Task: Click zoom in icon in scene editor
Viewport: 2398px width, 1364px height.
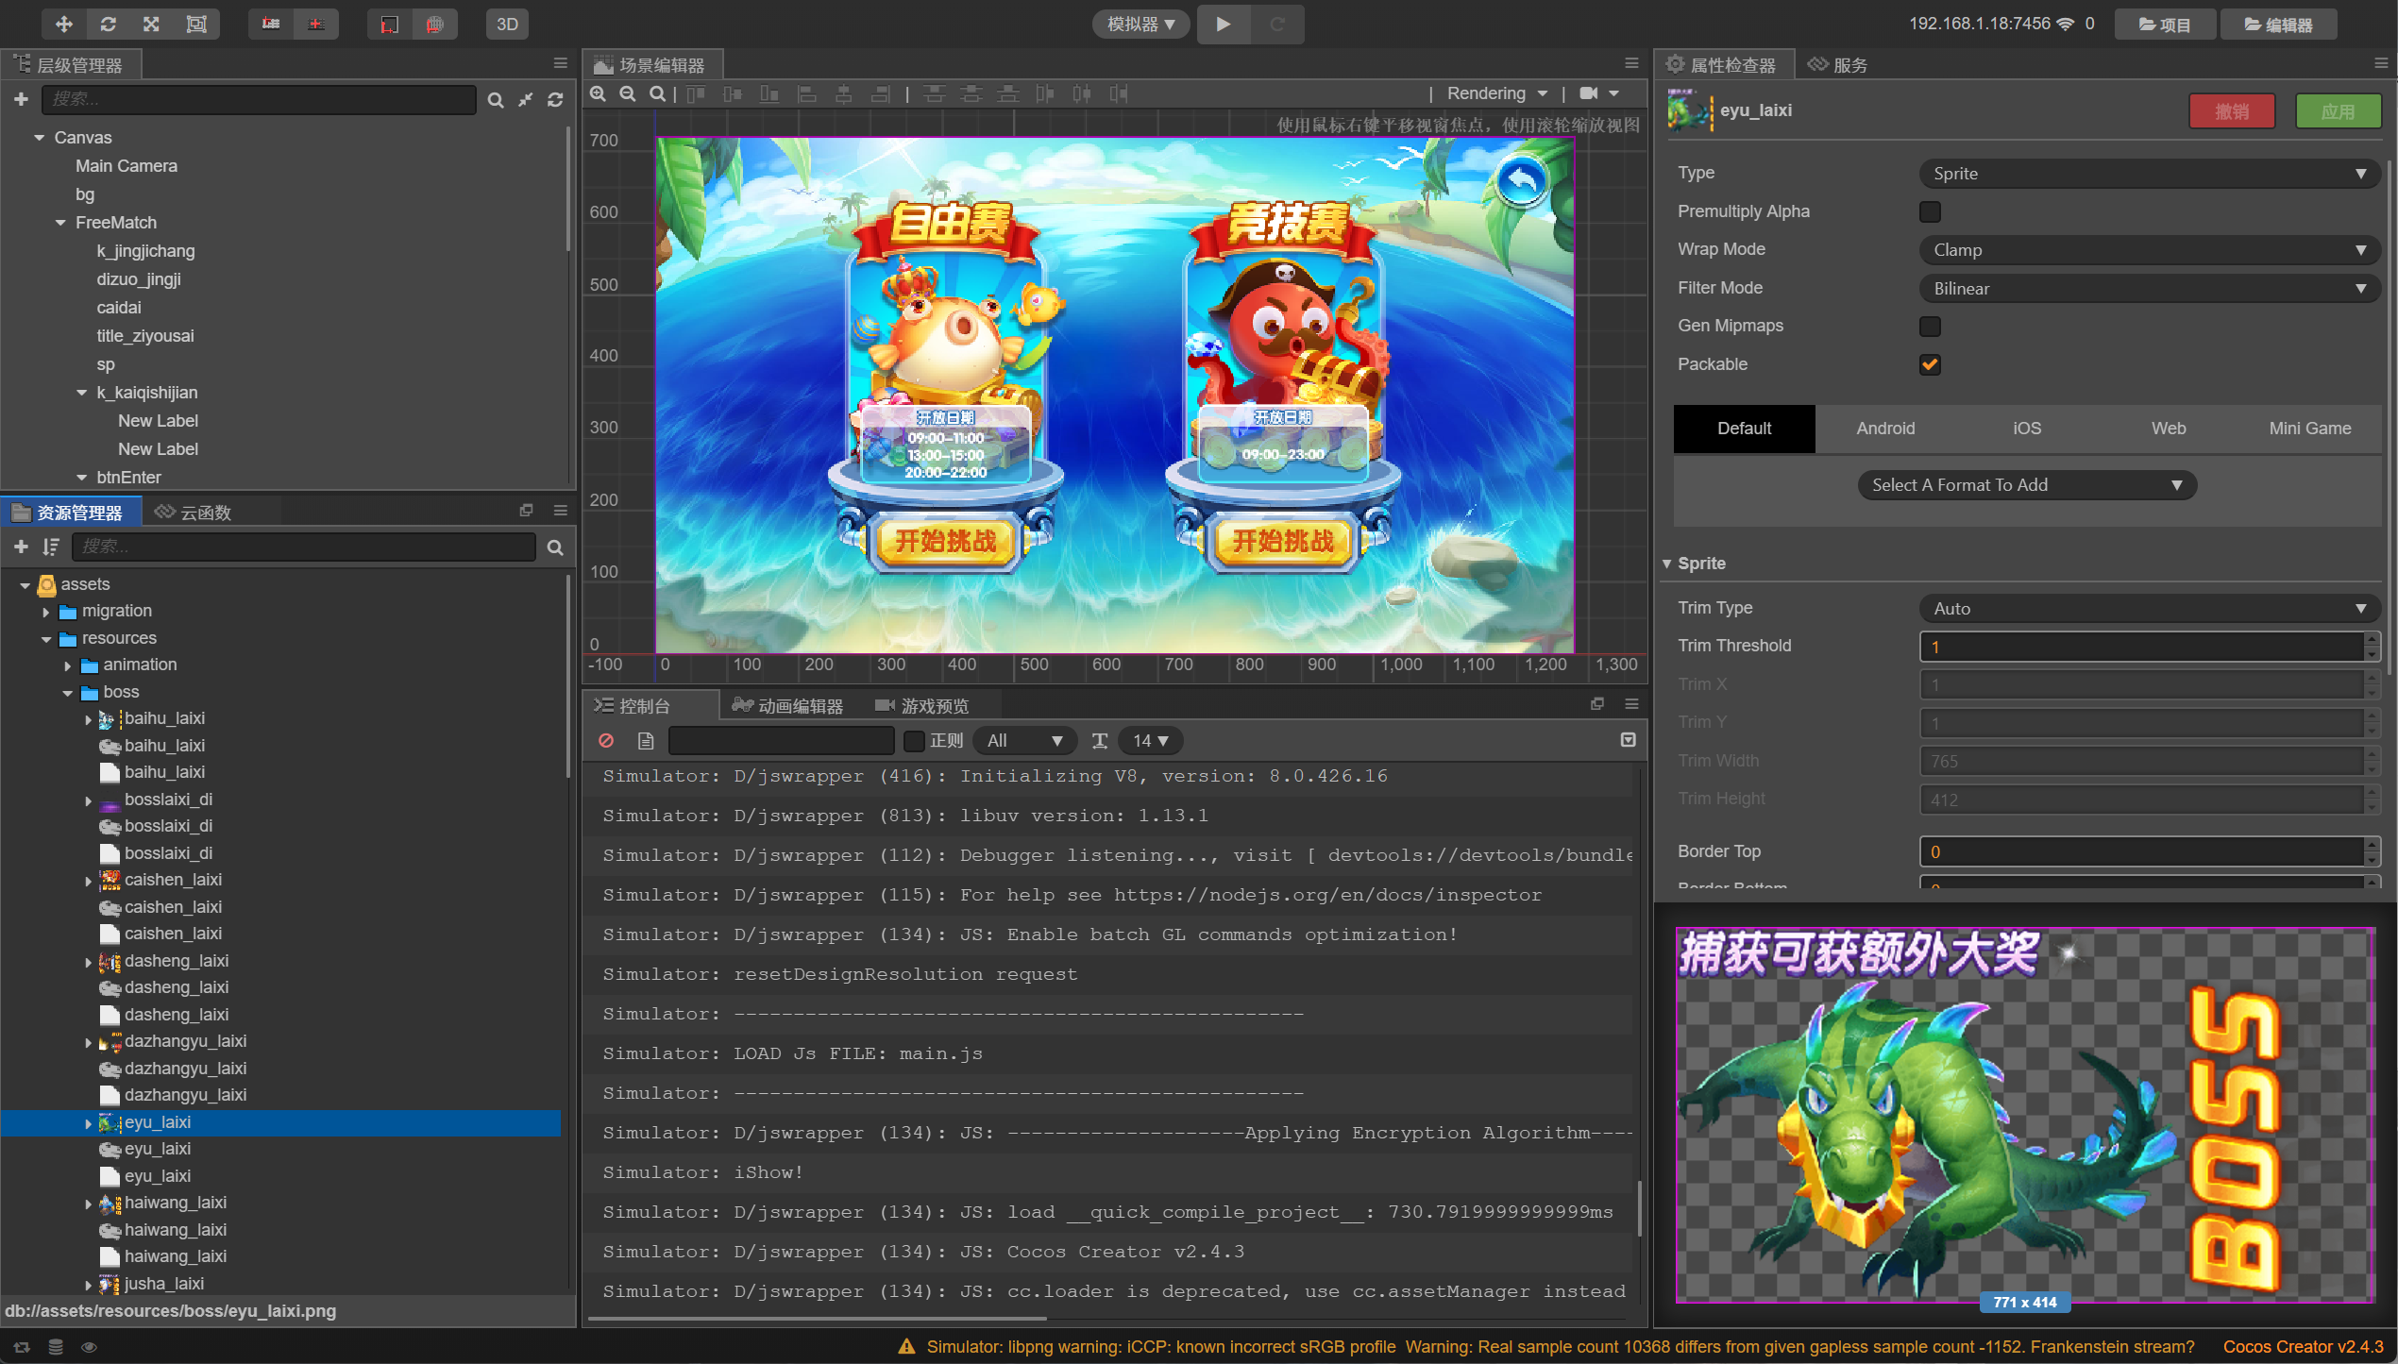Action: click(x=598, y=93)
